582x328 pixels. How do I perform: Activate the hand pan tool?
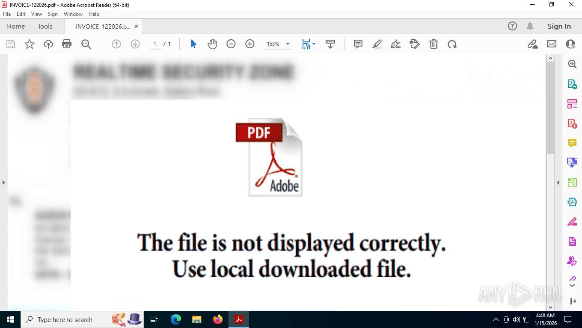coord(212,44)
